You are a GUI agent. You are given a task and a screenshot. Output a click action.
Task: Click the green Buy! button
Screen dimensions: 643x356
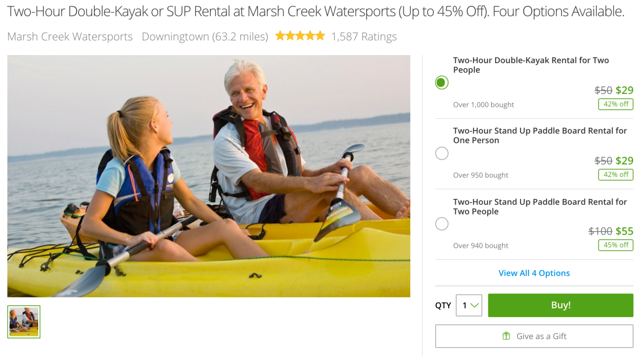[561, 305]
